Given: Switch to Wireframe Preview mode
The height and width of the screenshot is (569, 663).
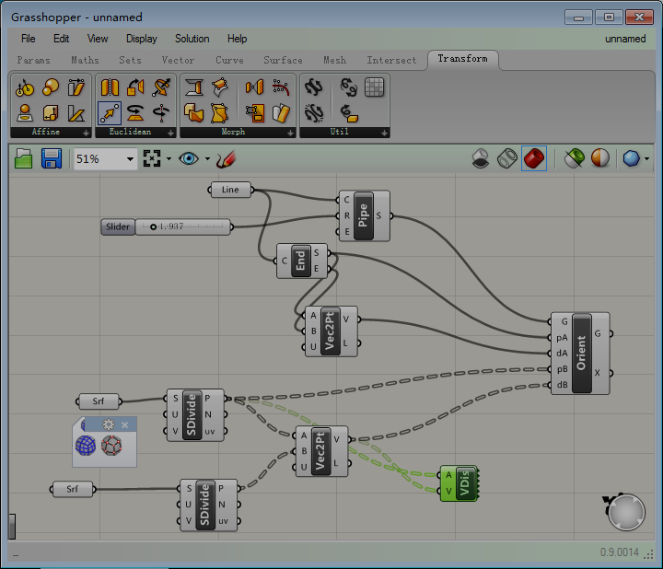Looking at the screenshot, I should [507, 158].
